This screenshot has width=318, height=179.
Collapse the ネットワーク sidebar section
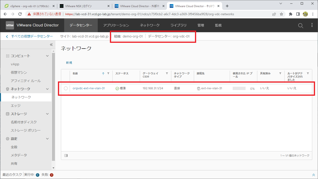coord(47,89)
